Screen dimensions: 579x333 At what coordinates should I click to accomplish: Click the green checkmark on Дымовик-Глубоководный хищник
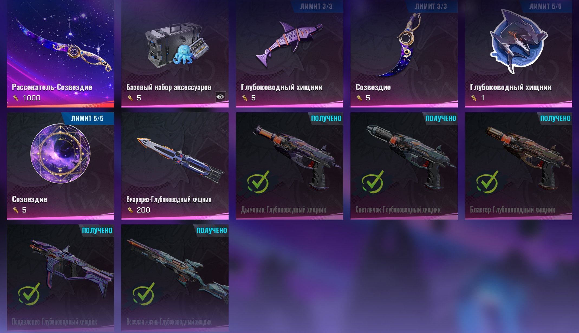(x=258, y=182)
